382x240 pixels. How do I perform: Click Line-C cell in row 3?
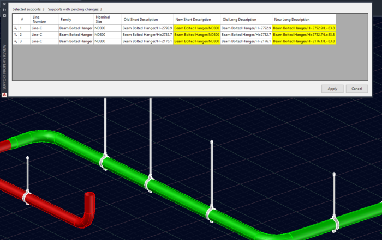(x=44, y=41)
